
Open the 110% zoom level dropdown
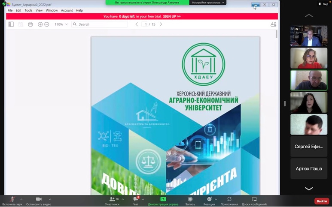61,24
